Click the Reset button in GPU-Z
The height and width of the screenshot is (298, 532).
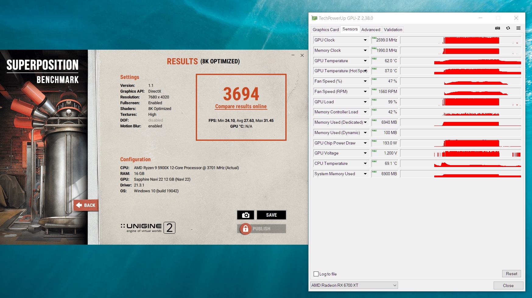tap(512, 274)
